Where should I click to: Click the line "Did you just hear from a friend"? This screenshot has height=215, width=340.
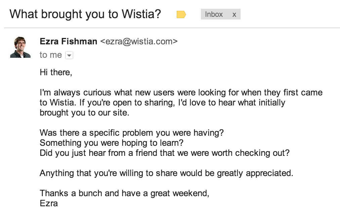point(165,153)
